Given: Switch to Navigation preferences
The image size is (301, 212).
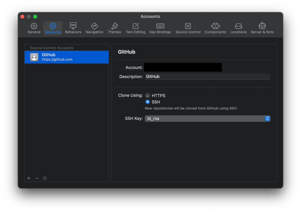Looking at the screenshot, I should coord(94,28).
